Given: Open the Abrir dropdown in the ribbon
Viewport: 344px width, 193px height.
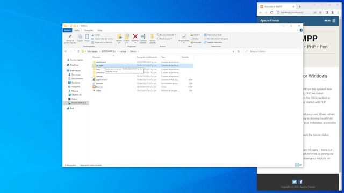Looking at the screenshot, I should pyautogui.click(x=195, y=35).
